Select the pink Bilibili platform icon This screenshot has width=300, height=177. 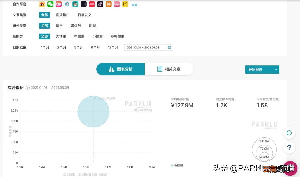[x=117, y=4]
